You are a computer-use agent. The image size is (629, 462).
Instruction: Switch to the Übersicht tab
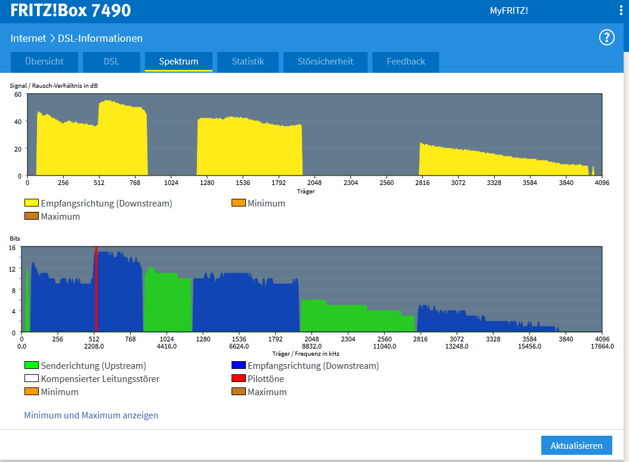[44, 62]
